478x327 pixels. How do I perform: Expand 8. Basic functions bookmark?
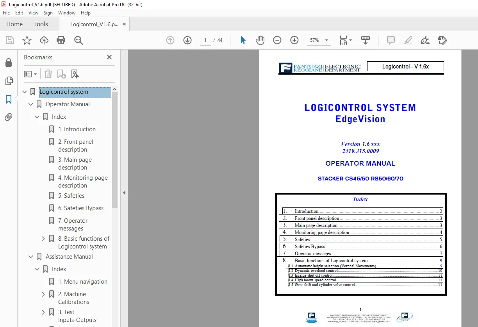43,239
